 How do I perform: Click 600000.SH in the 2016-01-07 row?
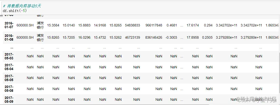pyautogui.click(x=25, y=25)
